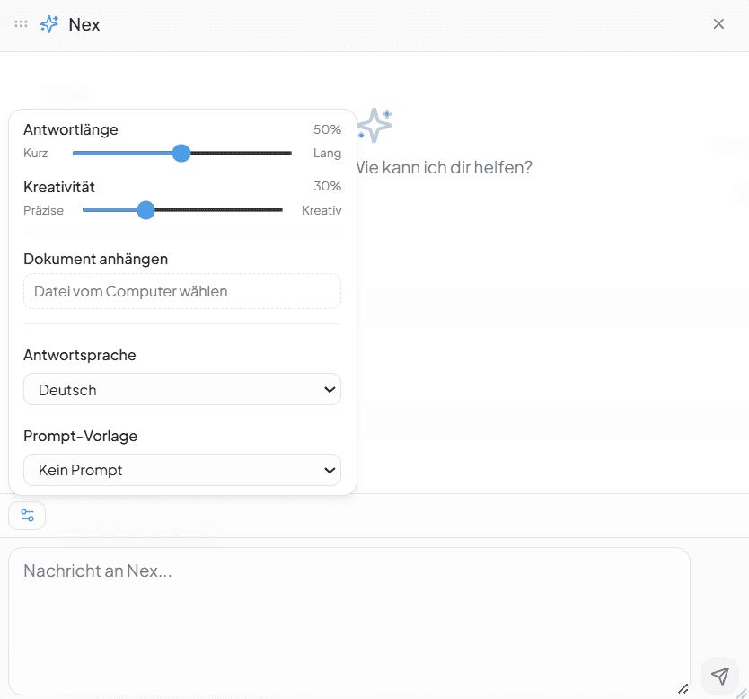This screenshot has width=749, height=699.
Task: Click the 30% Kreativität value
Action: point(327,186)
